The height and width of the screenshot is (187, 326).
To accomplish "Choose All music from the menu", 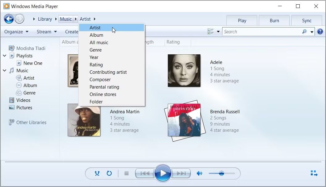I will (112, 43).
